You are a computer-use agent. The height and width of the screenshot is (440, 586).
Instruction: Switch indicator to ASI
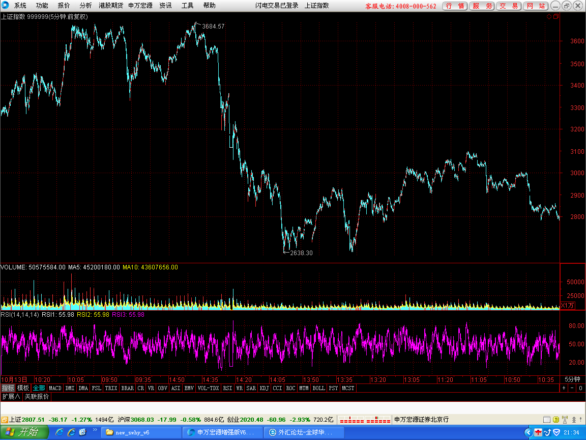(175, 388)
